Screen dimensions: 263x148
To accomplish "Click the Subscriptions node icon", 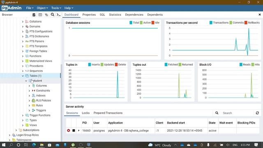I will coord(20,130).
